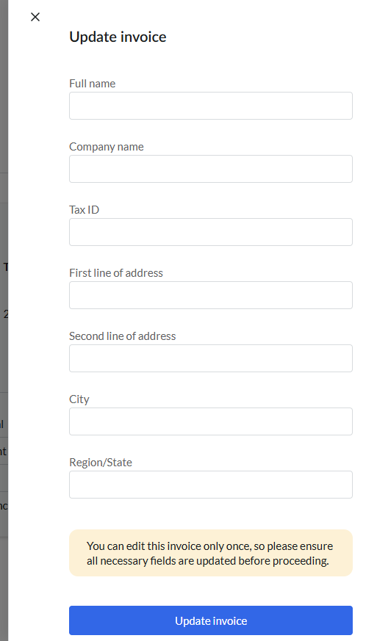Click inside the City input
The image size is (377, 641).
click(x=211, y=421)
